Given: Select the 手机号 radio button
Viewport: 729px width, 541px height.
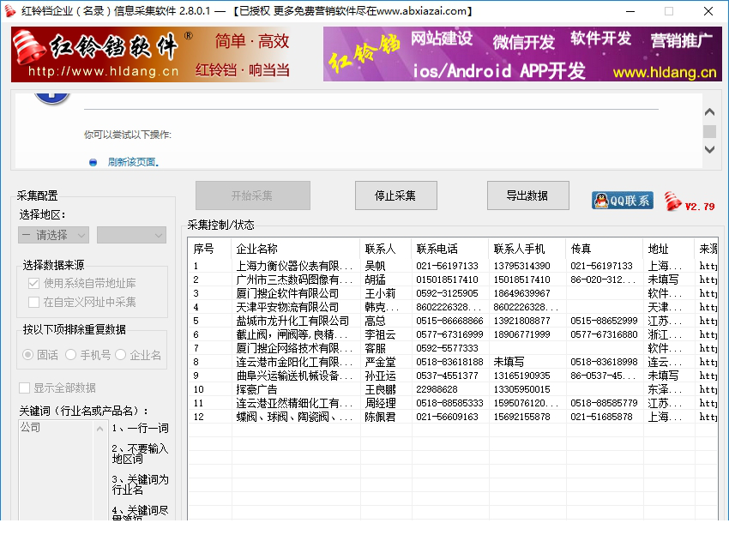Looking at the screenshot, I should tap(70, 355).
